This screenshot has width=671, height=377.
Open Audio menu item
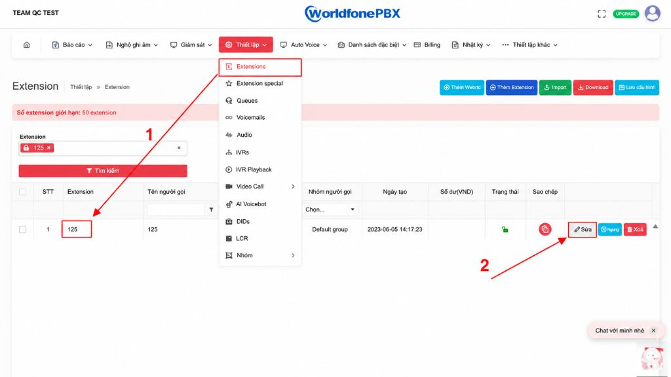click(260, 135)
